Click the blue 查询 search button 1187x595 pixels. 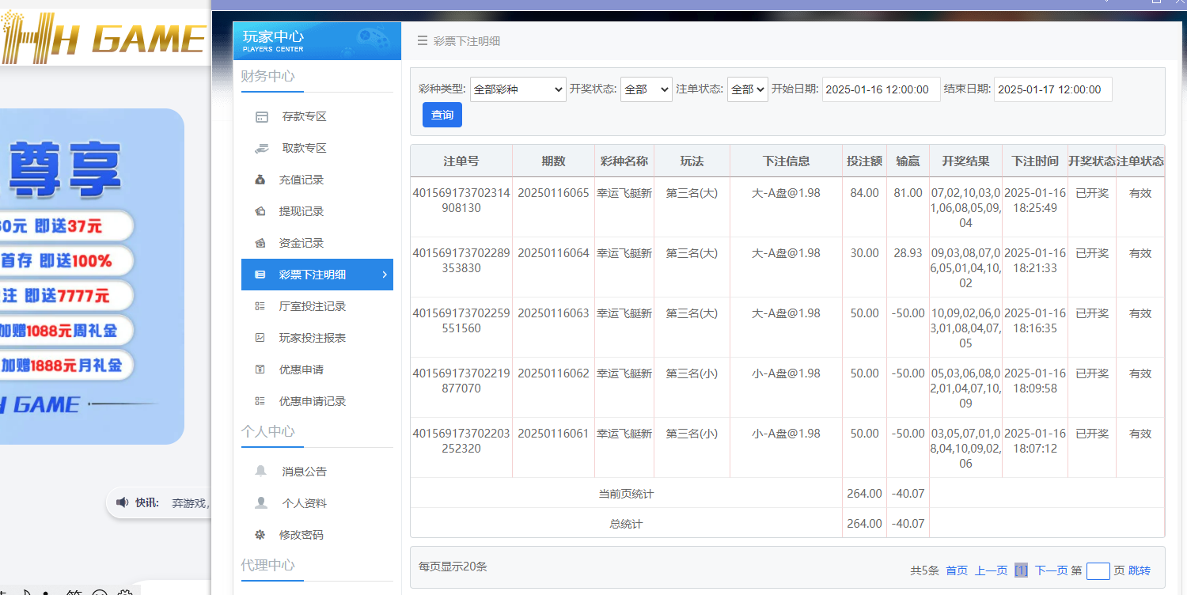point(442,114)
